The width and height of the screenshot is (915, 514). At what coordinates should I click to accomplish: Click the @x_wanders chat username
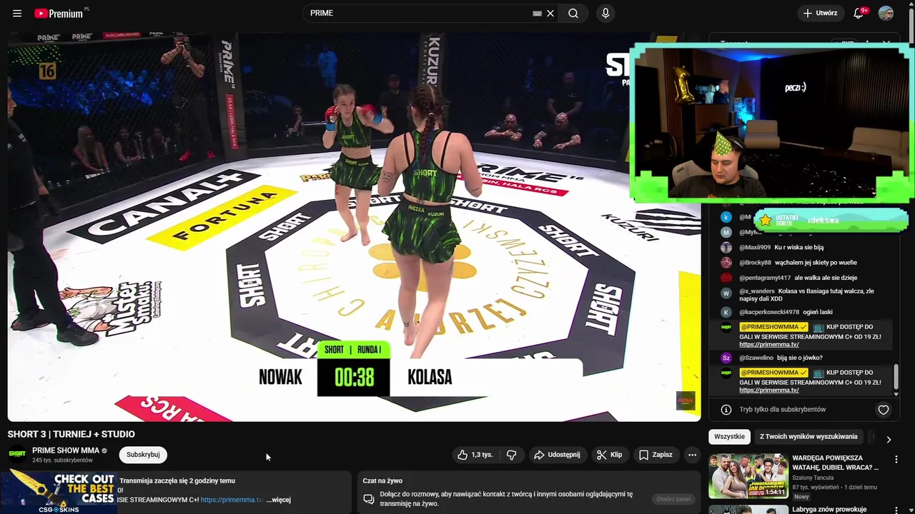point(757,291)
